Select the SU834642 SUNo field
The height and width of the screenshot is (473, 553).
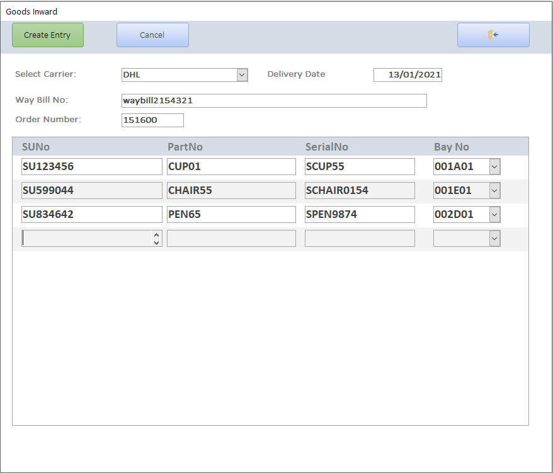92,215
